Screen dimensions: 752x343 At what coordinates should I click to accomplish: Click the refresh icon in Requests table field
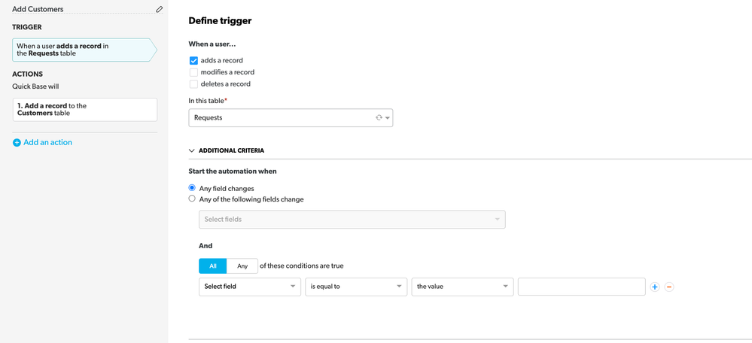click(379, 117)
